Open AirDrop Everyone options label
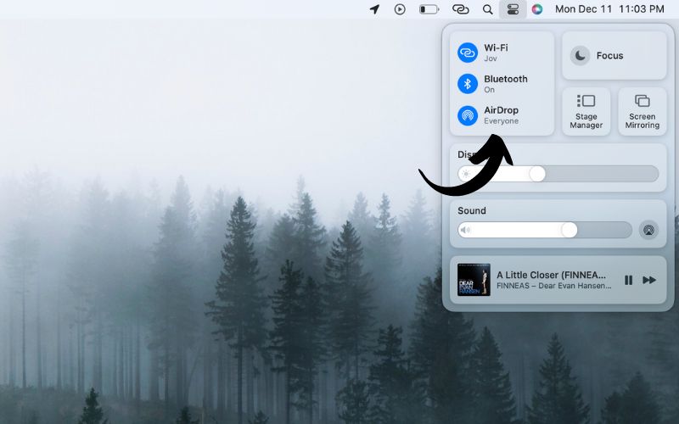This screenshot has width=679, height=424. 501,115
